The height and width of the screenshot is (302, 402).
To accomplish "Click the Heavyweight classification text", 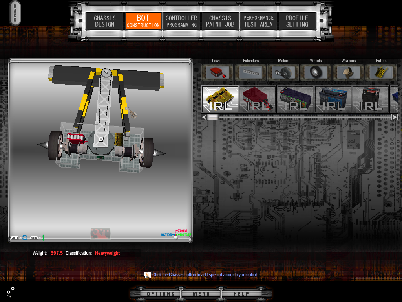I will 108,253.
